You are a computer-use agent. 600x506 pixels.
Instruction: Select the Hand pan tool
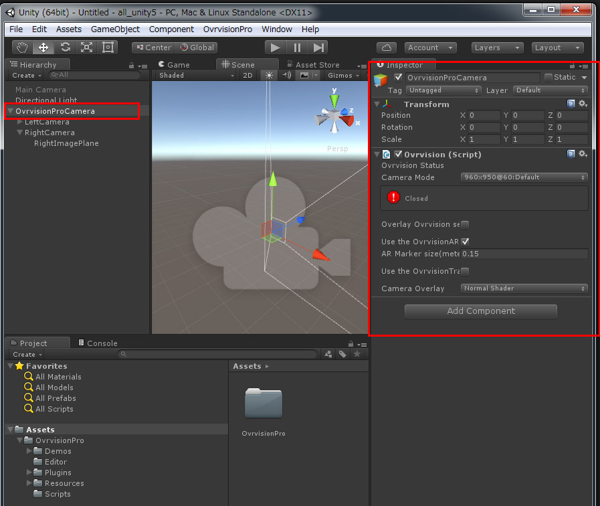coord(22,47)
